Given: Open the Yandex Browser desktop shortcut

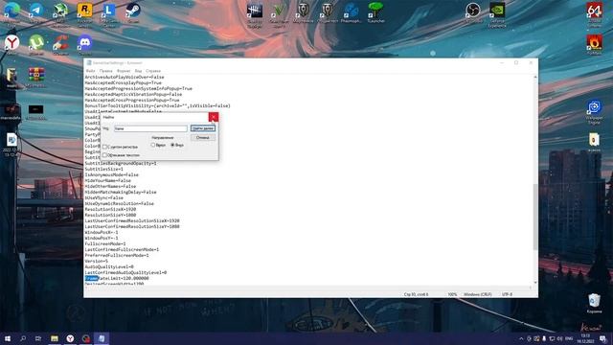Looking at the screenshot, I should 12,42.
